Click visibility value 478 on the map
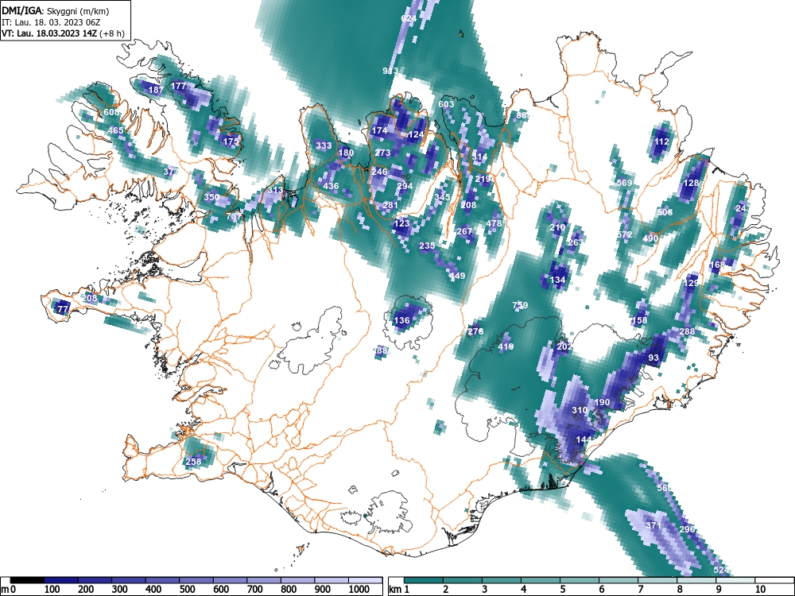The width and height of the screenshot is (795, 596). pos(494,223)
